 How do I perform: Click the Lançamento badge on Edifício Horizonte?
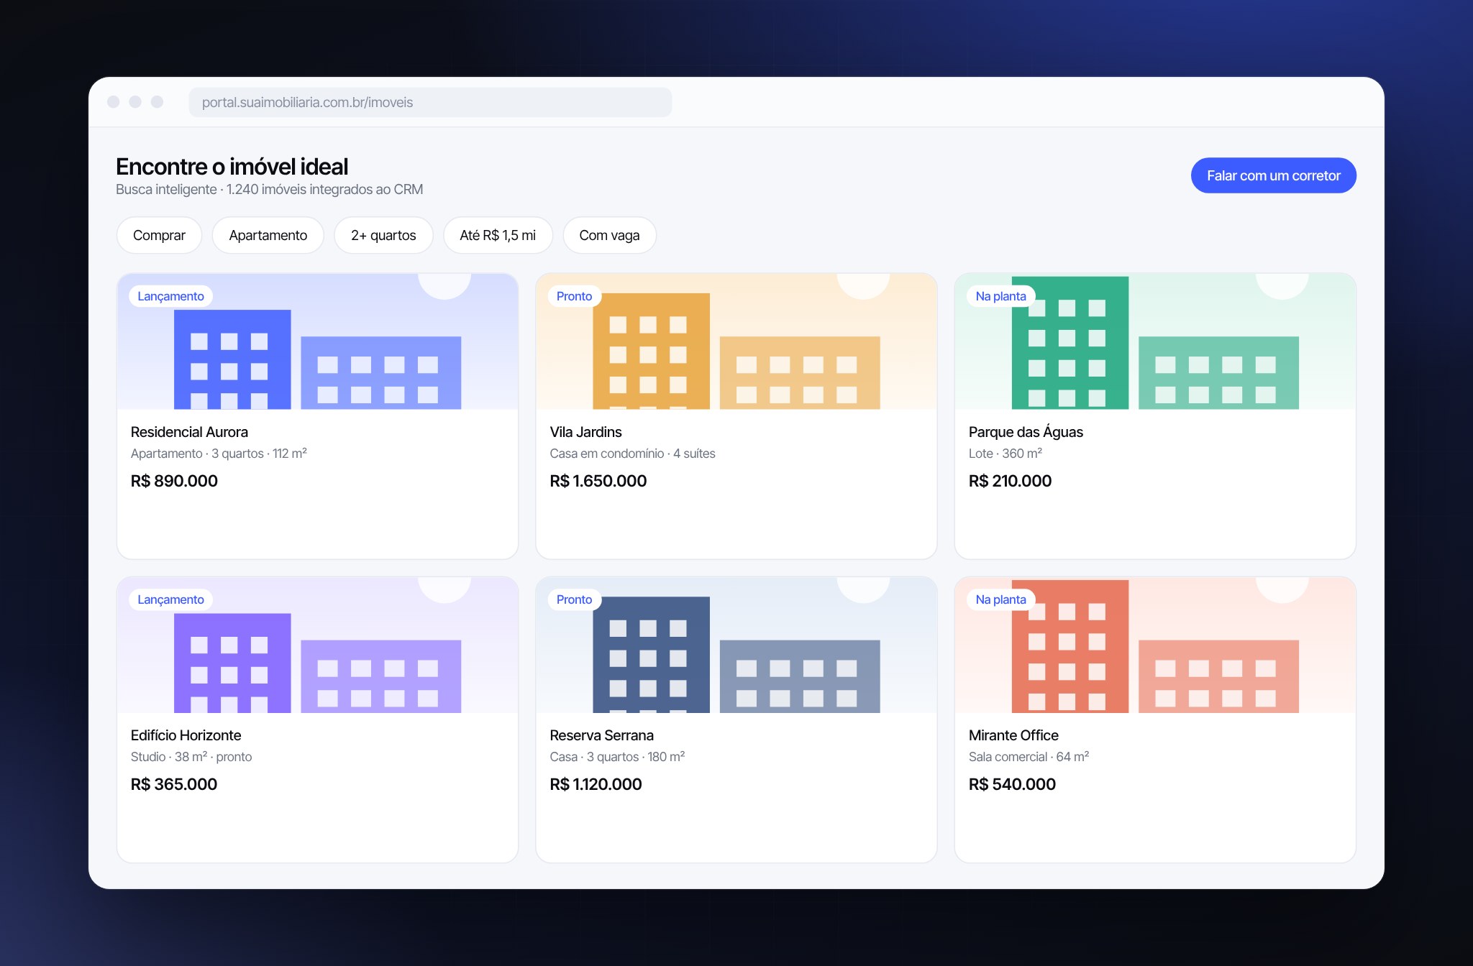coord(170,599)
